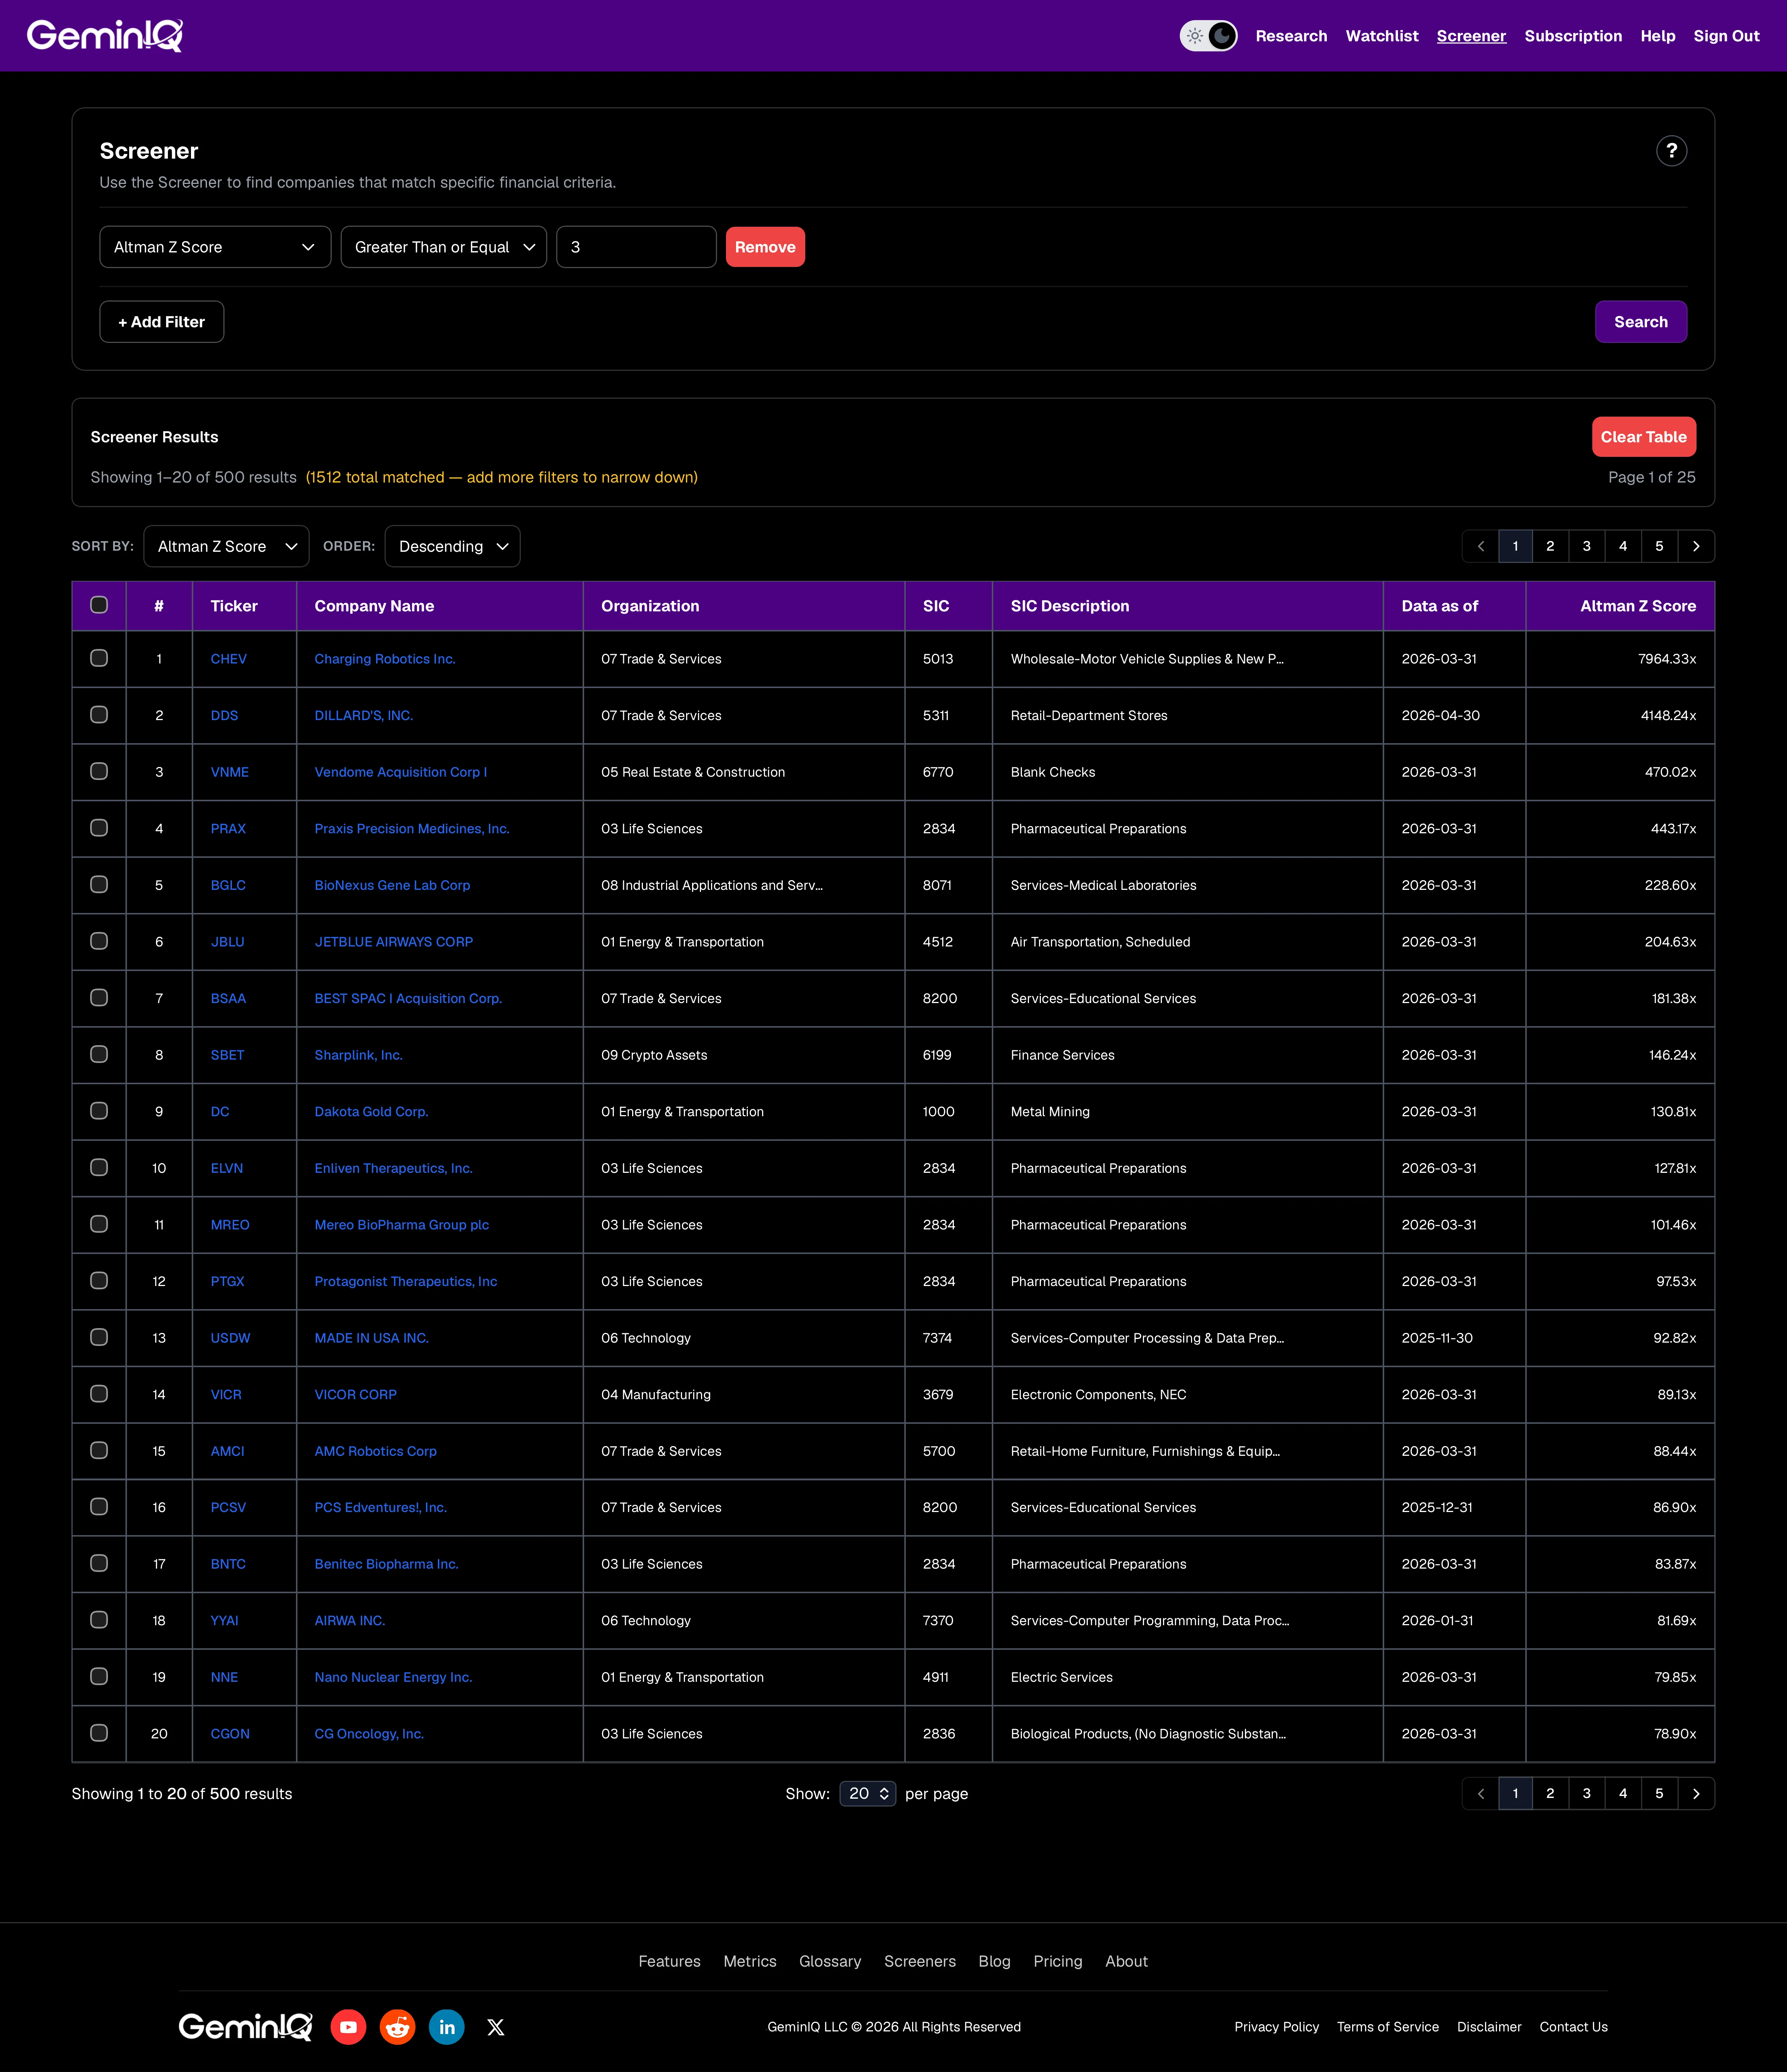Viewport: 1787px width, 2072px height.
Task: Expand the Greater Than or Equal dropdown
Action: [444, 247]
